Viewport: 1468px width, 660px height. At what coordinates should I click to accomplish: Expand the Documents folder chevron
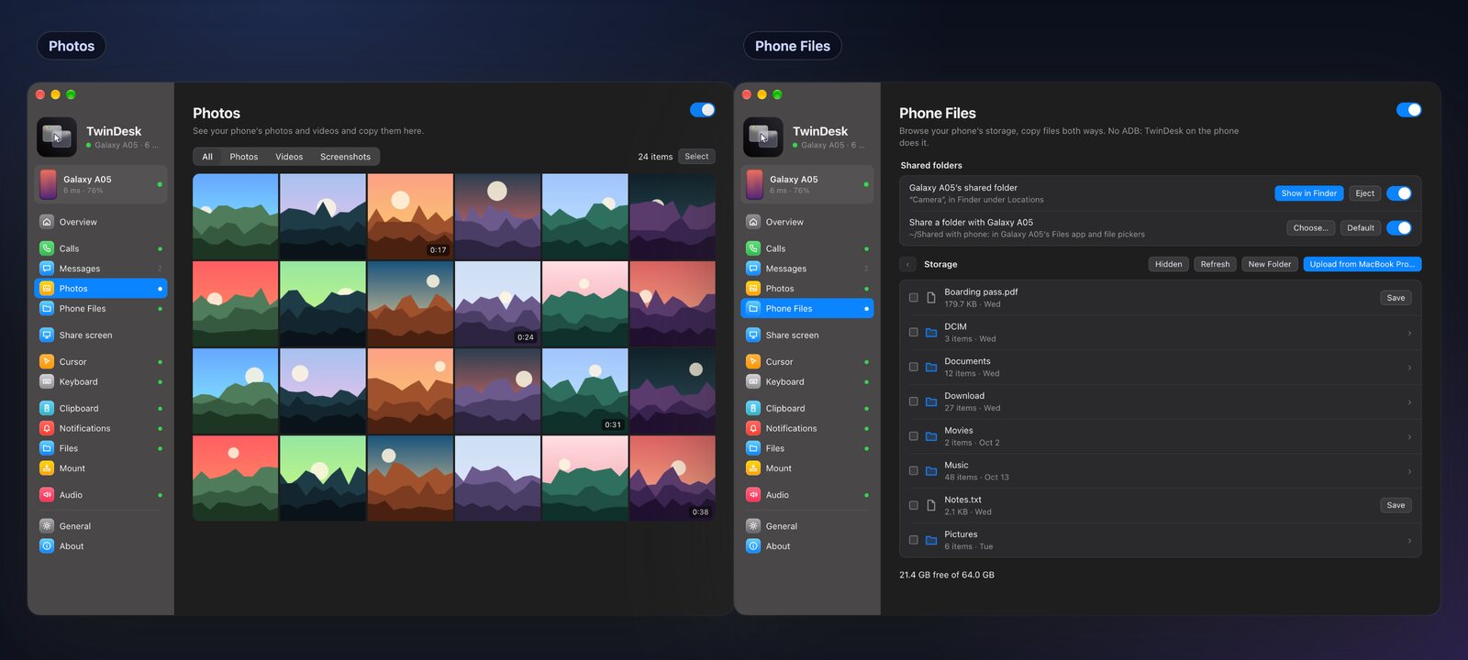[x=1409, y=368]
